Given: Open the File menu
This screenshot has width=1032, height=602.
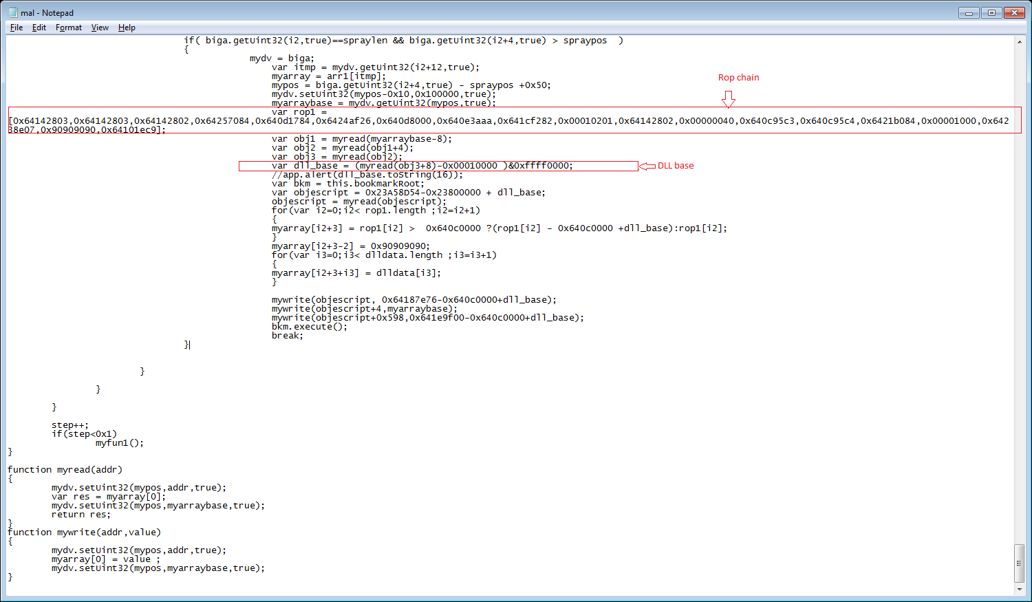Looking at the screenshot, I should [17, 28].
